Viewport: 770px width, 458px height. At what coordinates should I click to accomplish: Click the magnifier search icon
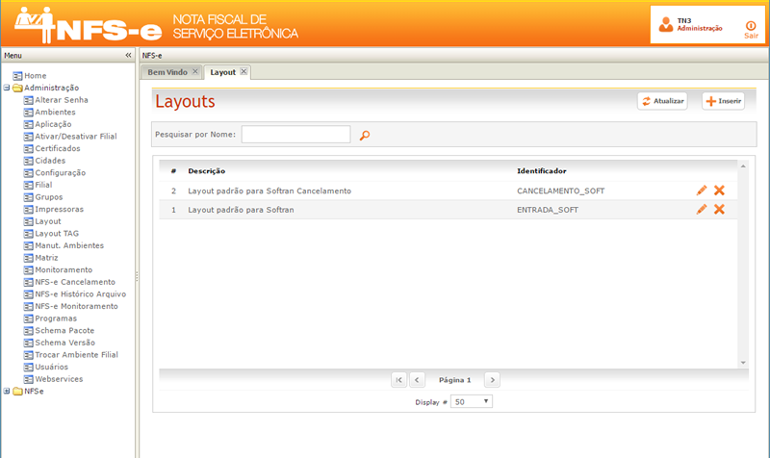tap(365, 136)
